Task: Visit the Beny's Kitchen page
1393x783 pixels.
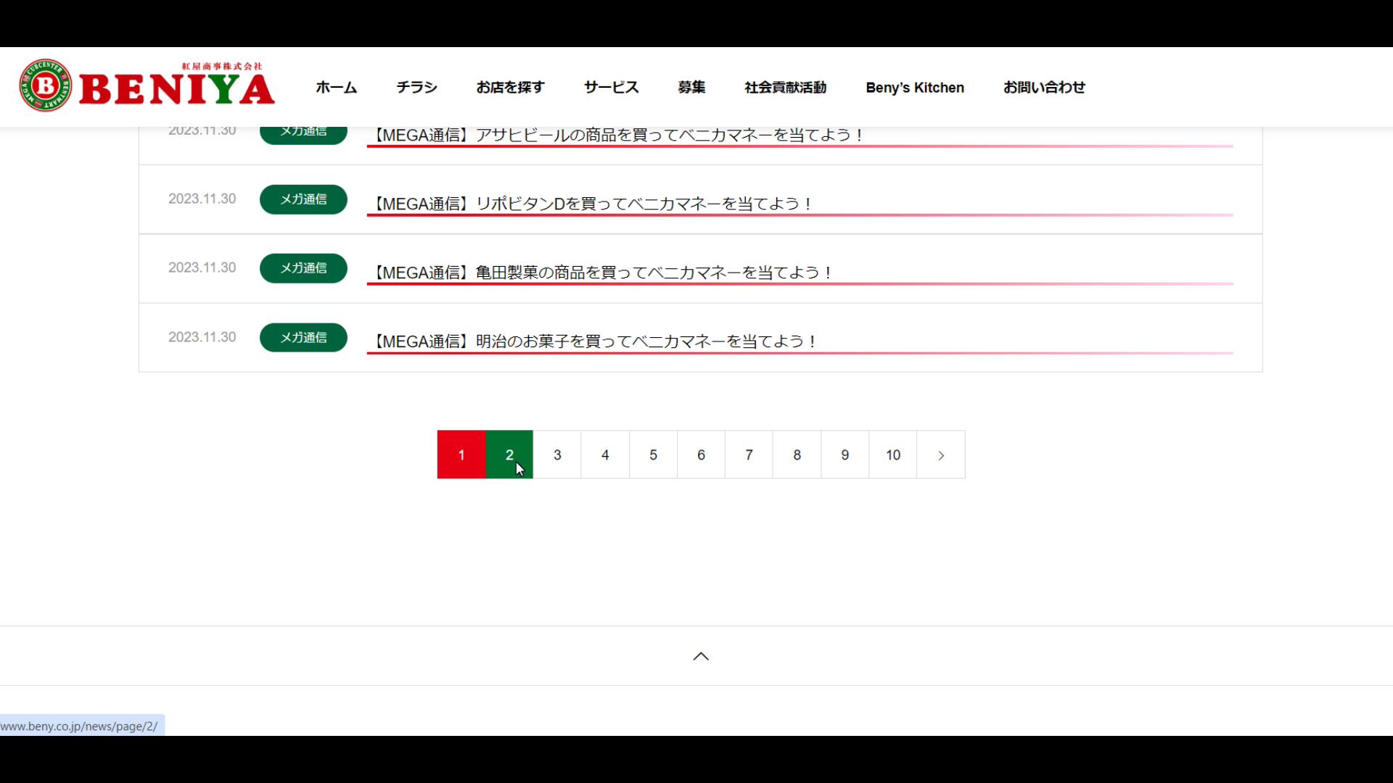Action: [x=914, y=88]
